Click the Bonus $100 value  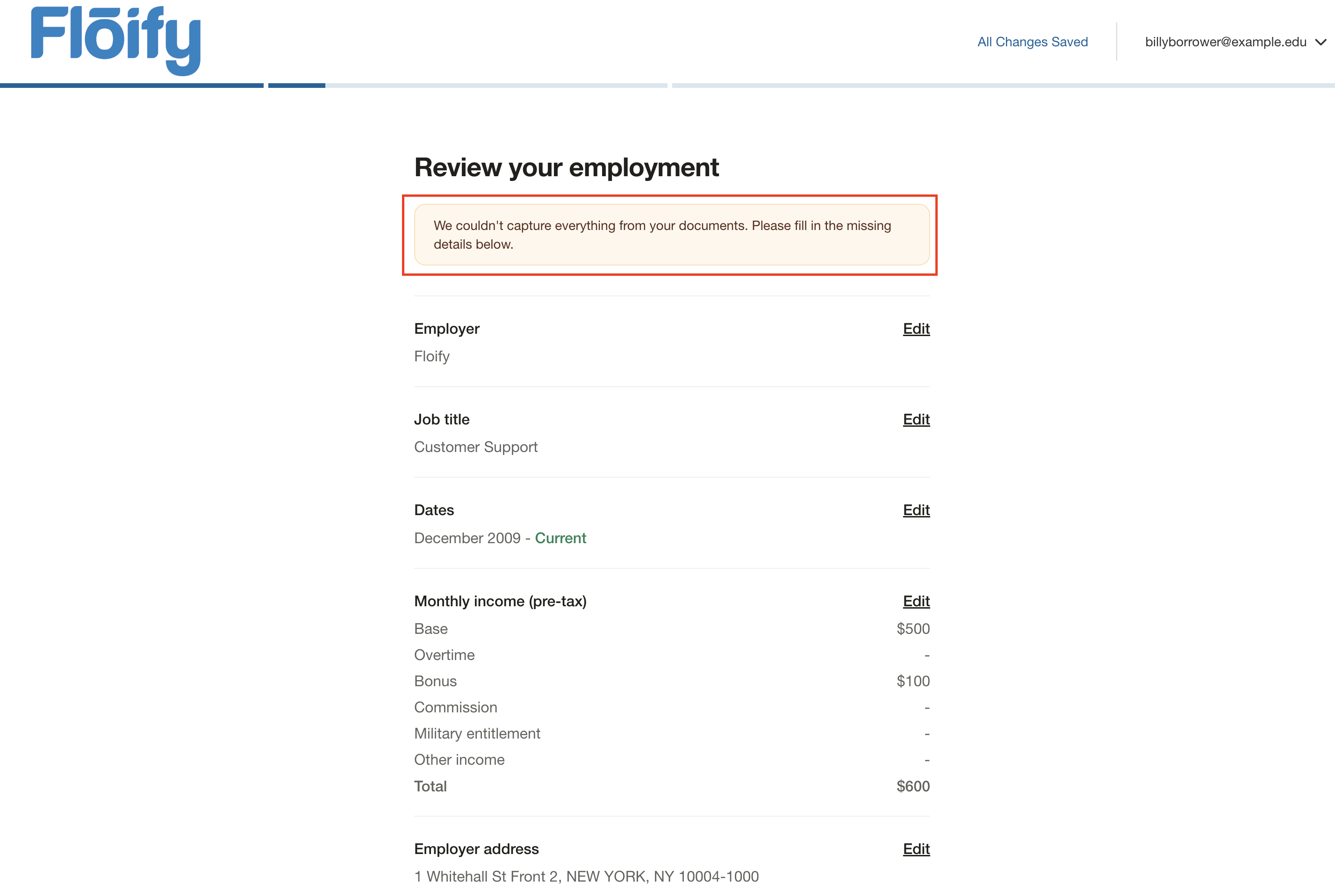[913, 681]
